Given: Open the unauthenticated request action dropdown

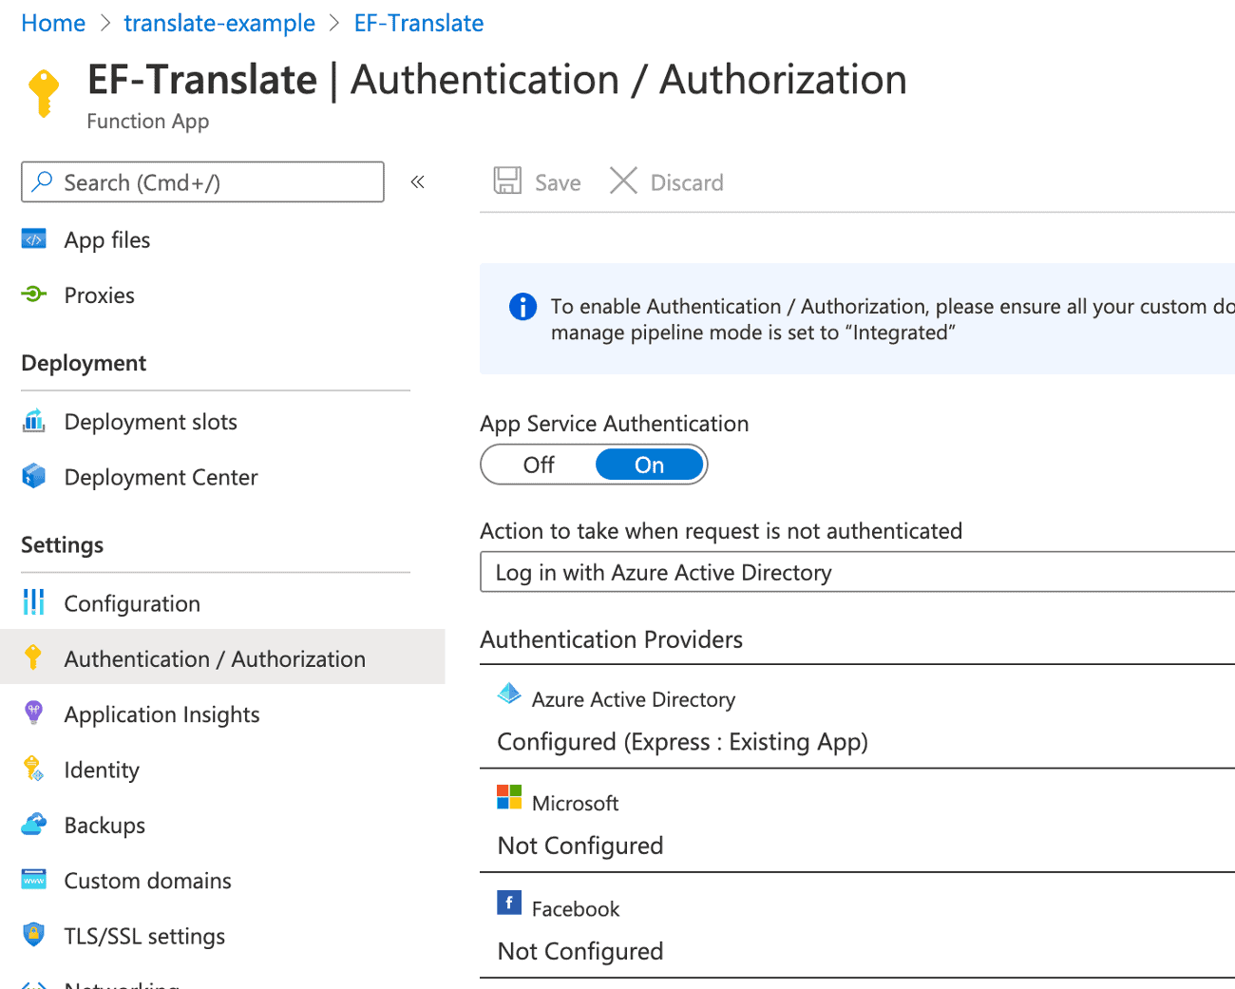Looking at the screenshot, I should coord(855,572).
